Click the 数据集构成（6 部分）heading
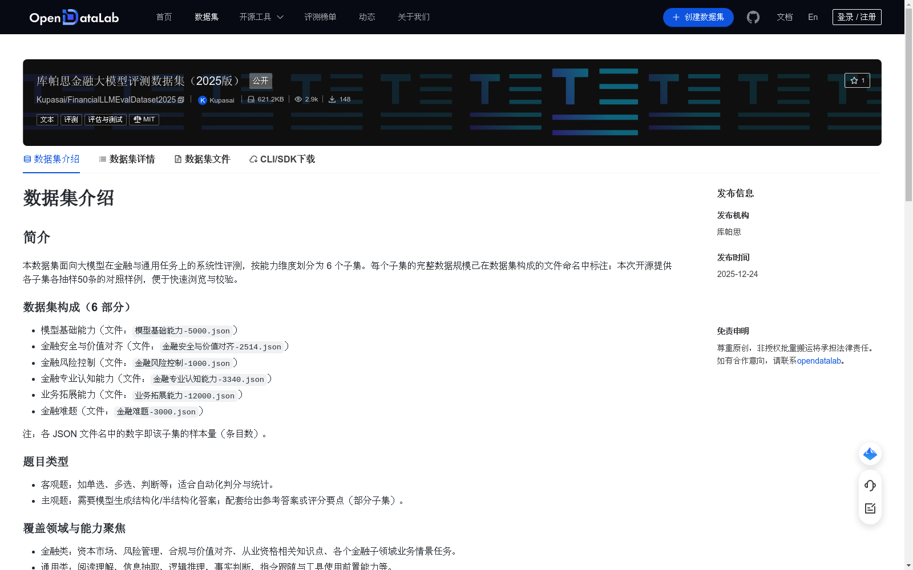This screenshot has width=913, height=570. [79, 307]
